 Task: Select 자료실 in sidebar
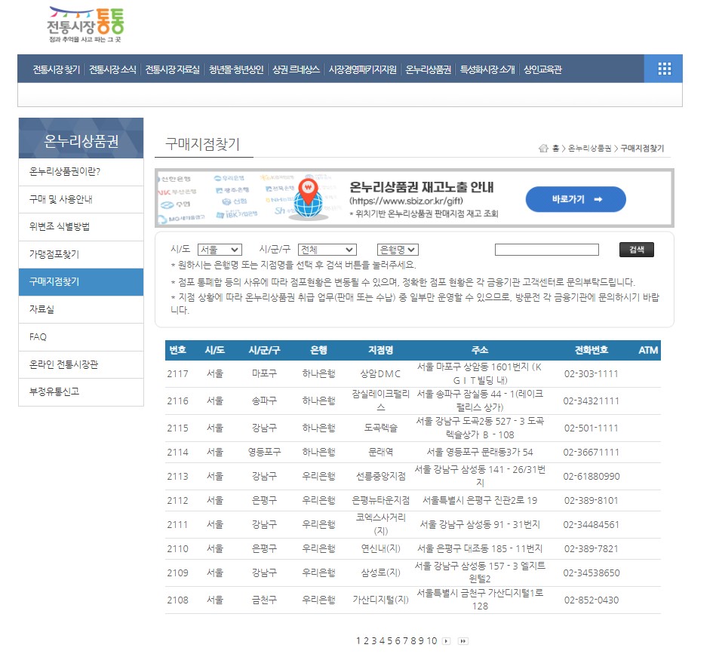click(x=81, y=309)
